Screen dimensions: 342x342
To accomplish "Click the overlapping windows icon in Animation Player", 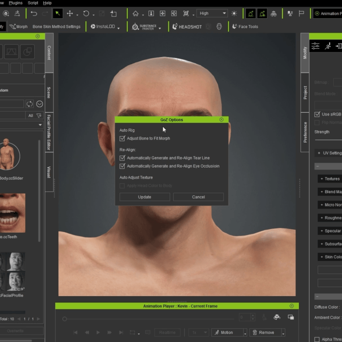I will [291, 317].
